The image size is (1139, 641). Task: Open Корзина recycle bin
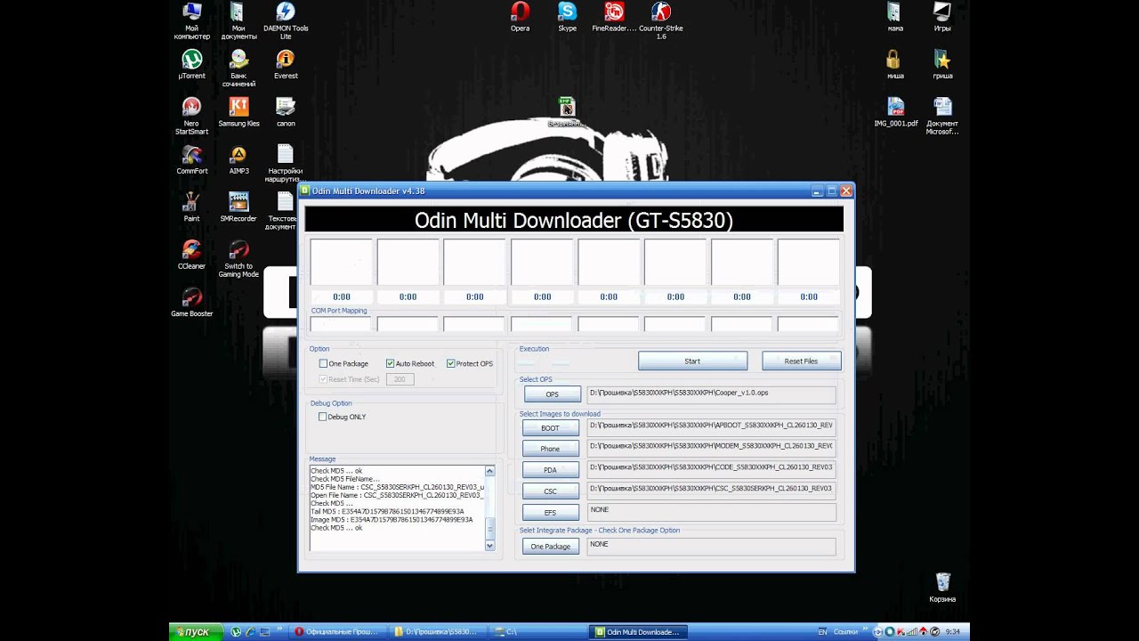(x=942, y=588)
